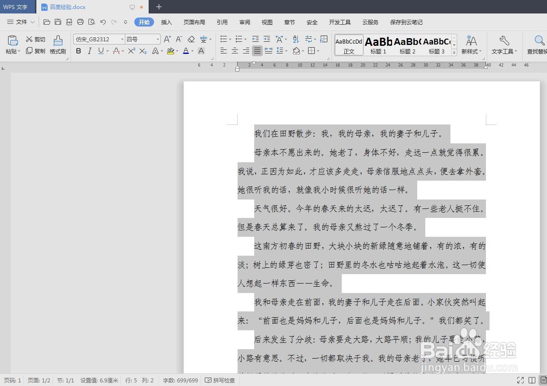Expand borders dropdown arrow
The width and height of the screenshot is (547, 386).
tap(318, 51)
